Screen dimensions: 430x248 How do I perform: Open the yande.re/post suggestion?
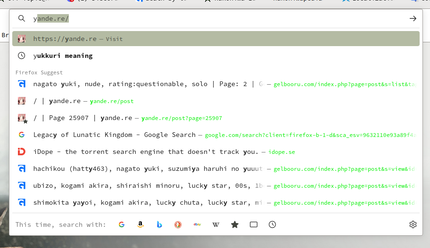click(216, 101)
